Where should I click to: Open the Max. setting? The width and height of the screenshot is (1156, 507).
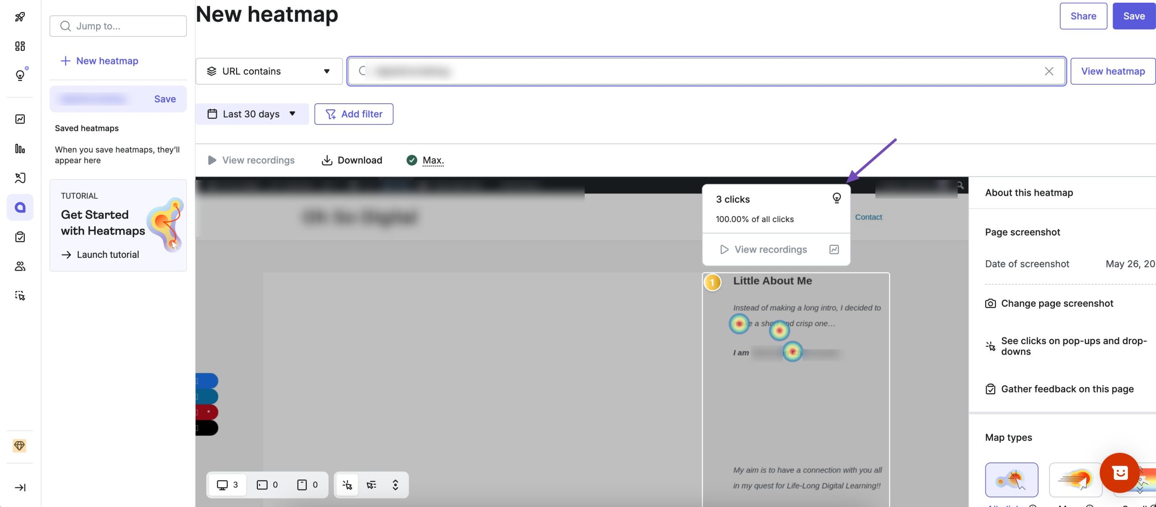tap(433, 160)
